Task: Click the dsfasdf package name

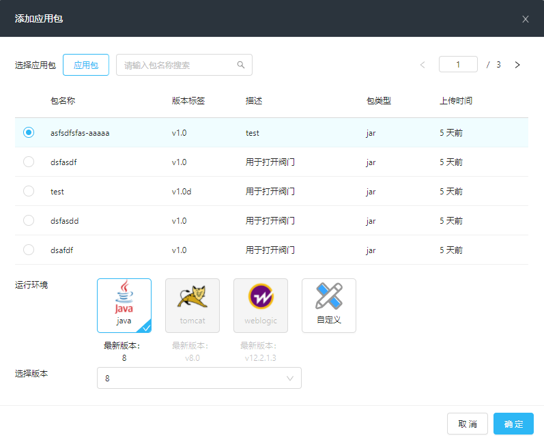Action: pos(63,162)
